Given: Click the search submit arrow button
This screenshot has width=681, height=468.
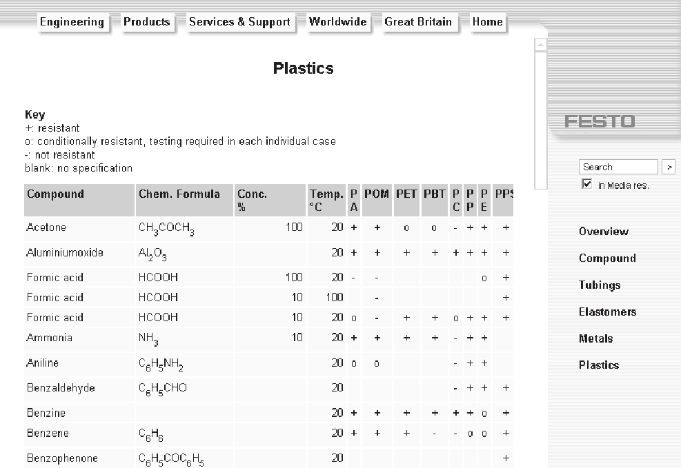Looking at the screenshot, I should point(669,167).
